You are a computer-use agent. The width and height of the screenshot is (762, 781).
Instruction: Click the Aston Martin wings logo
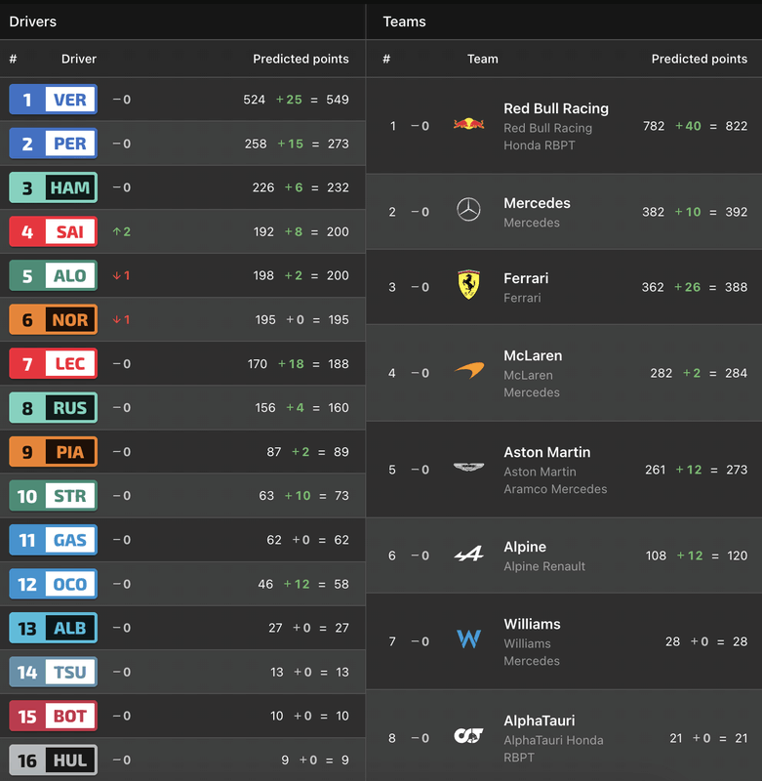pyautogui.click(x=468, y=468)
